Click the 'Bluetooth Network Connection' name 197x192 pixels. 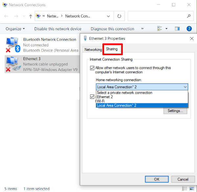(50, 39)
